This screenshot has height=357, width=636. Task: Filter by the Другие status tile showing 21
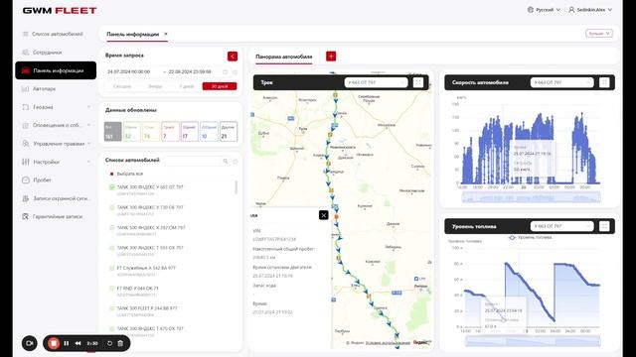pos(229,132)
